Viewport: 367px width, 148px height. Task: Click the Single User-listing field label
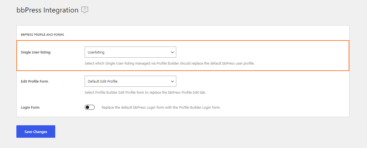(x=36, y=52)
